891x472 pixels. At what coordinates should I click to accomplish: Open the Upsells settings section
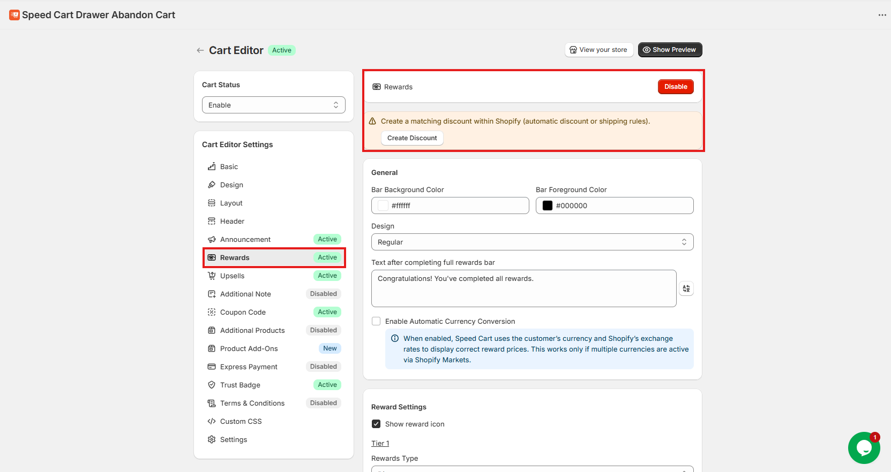[233, 276]
